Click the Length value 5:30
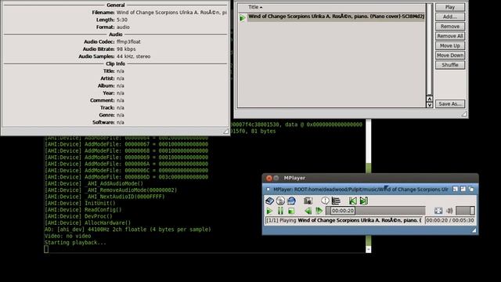 [122, 20]
